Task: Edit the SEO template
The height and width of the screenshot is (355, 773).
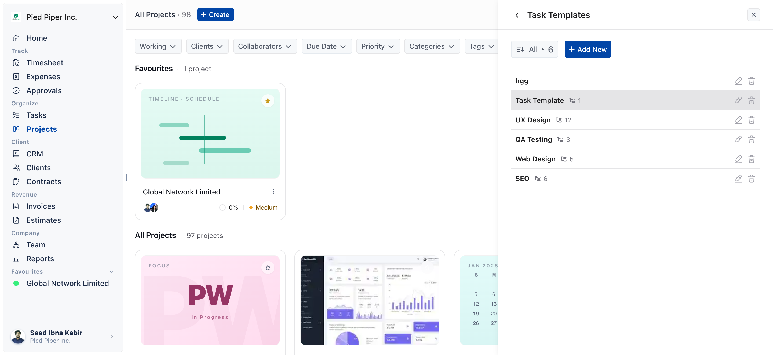Action: [x=738, y=179]
